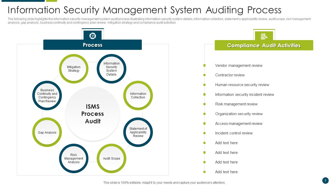This screenshot has height=185, width=330.
Task: Click the bullet beside Risk management review
Action: 204,104
